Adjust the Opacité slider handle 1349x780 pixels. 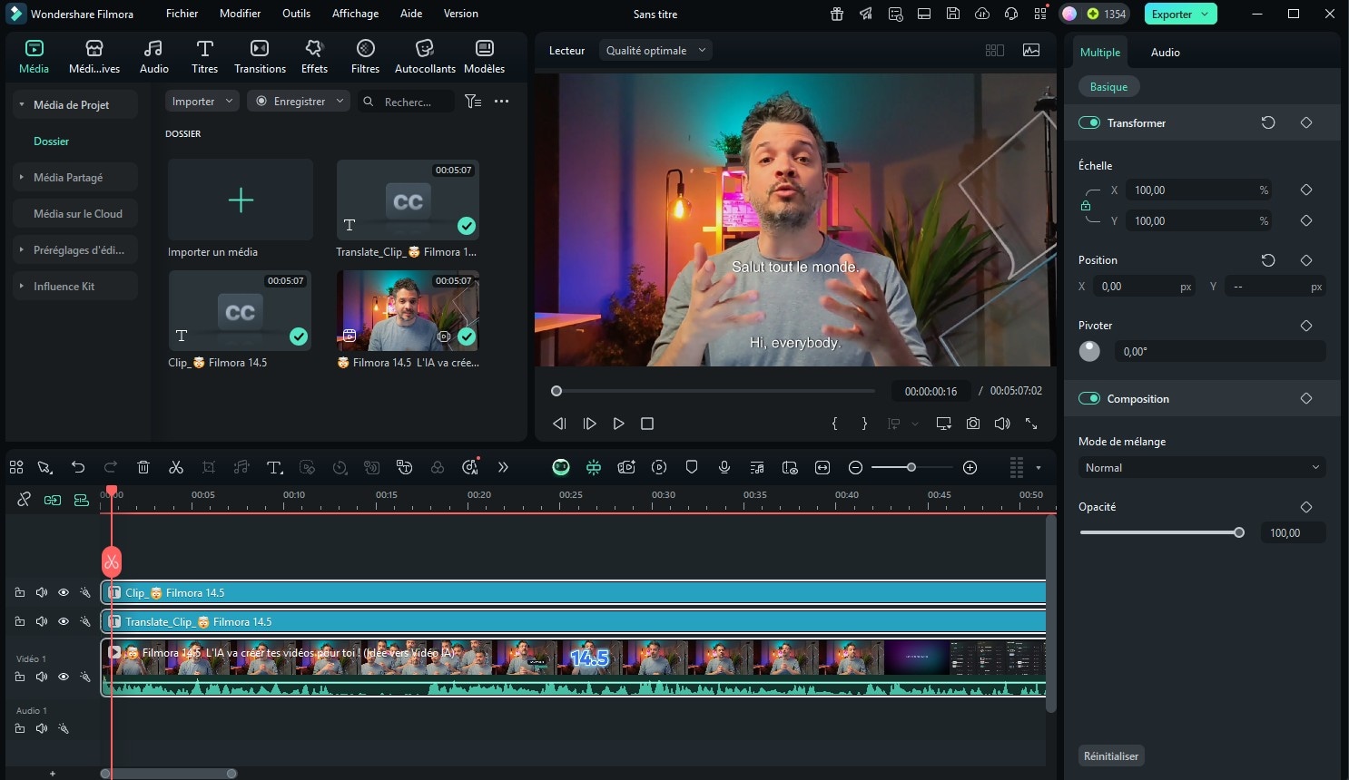[1239, 532]
